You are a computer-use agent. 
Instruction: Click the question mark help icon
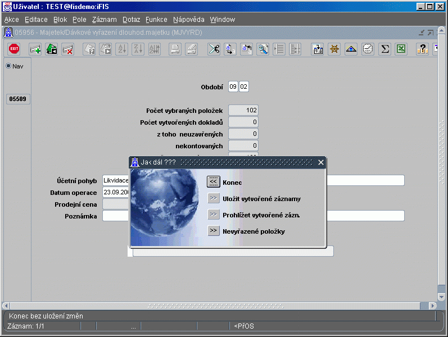(422, 49)
